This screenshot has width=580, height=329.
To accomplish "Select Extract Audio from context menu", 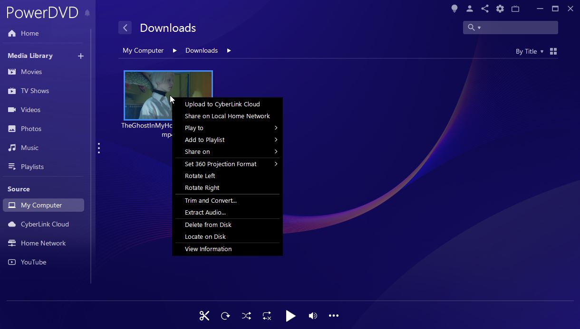I will click(x=205, y=212).
